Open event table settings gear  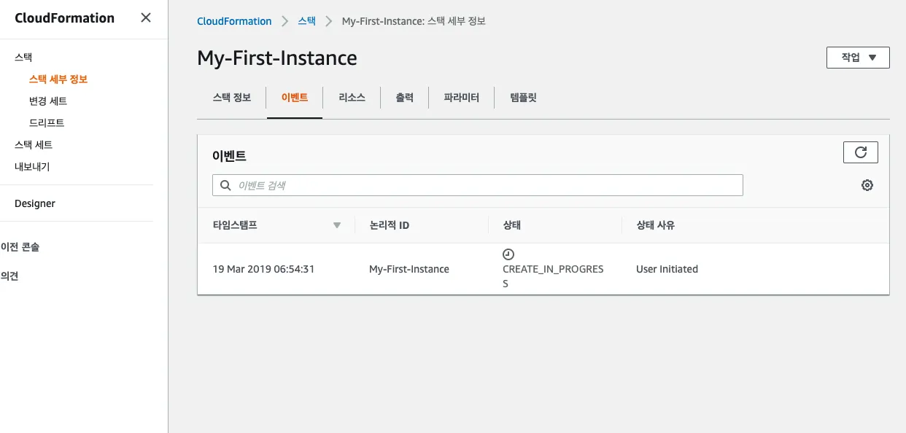click(x=867, y=185)
